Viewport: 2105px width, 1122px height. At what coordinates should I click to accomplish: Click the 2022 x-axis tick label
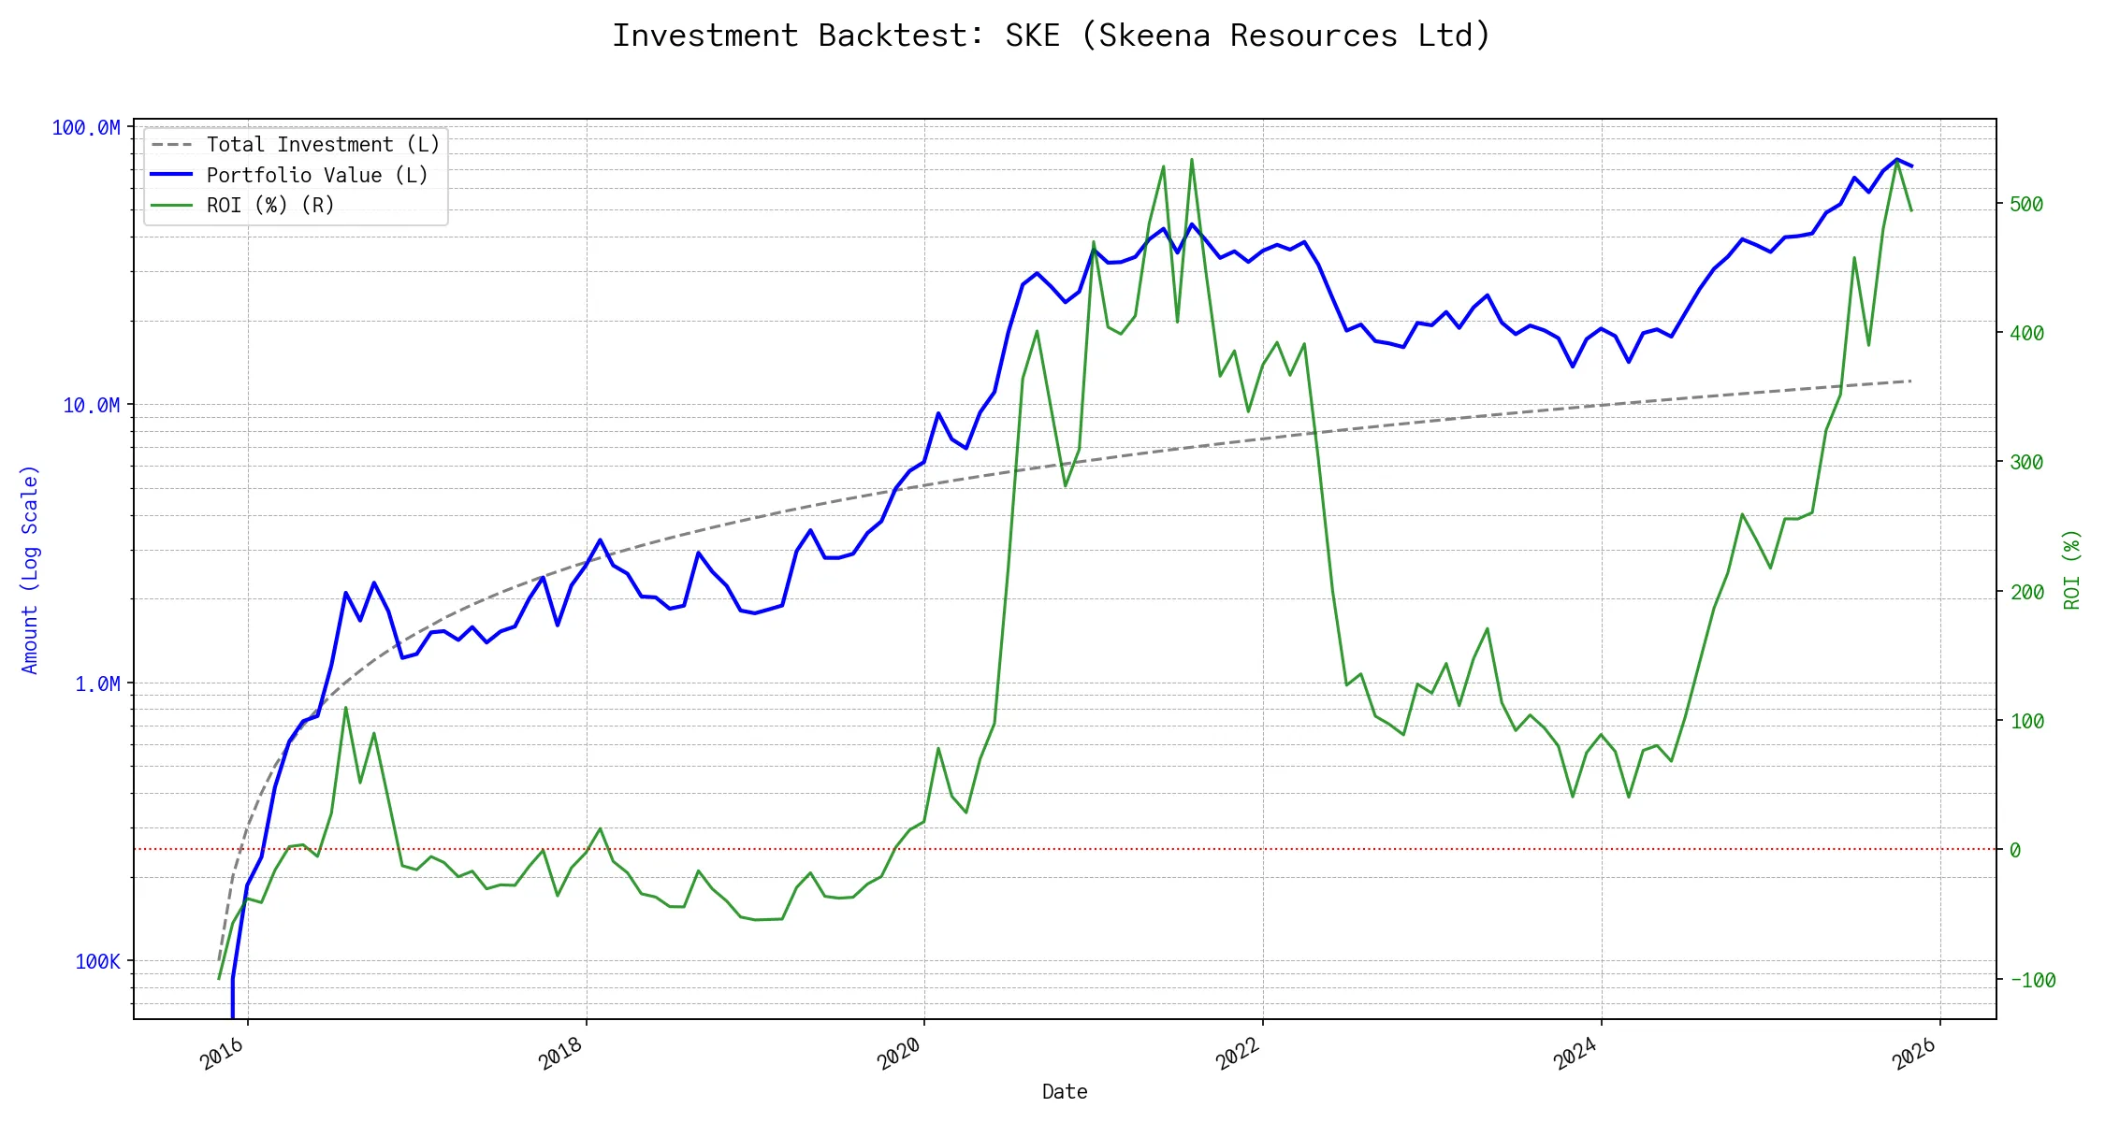coord(1239,1054)
